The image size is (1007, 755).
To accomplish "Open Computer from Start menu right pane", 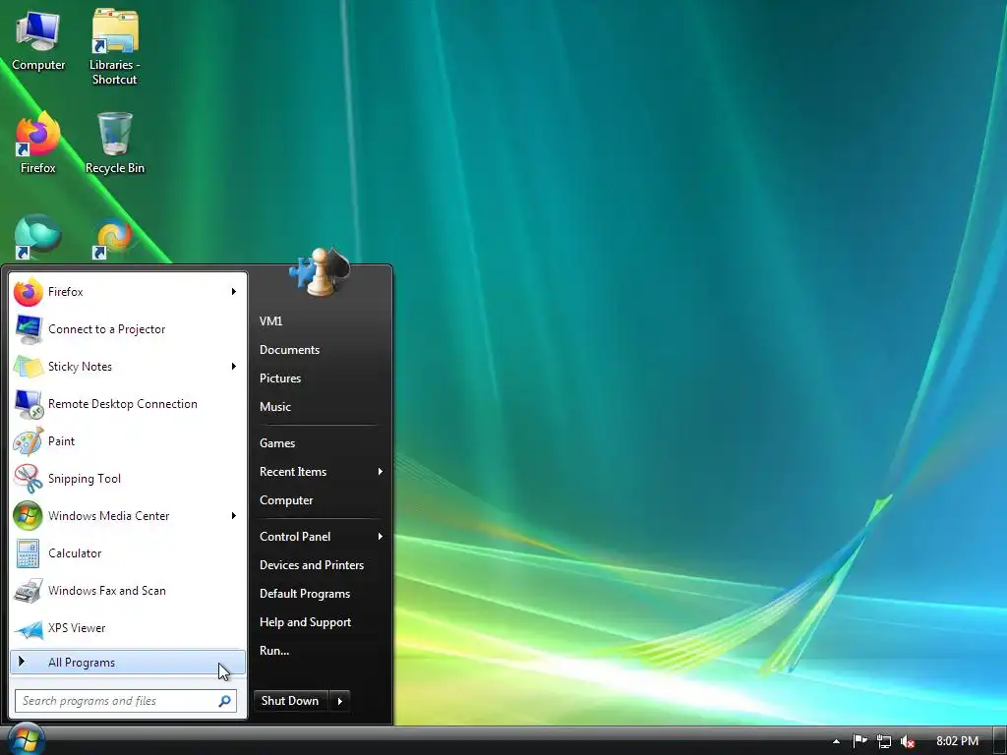I will 286,500.
